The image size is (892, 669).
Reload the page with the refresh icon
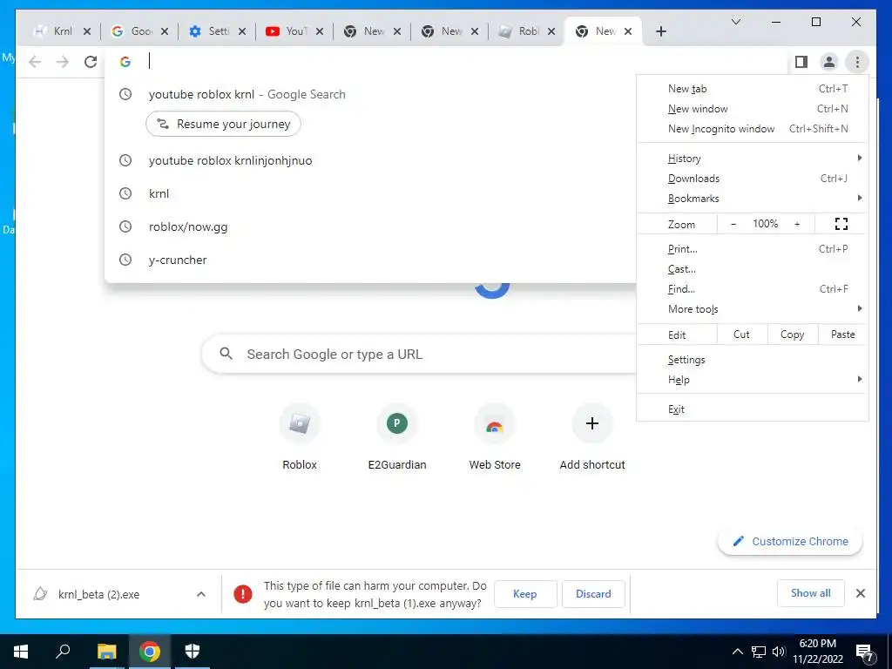(91, 62)
